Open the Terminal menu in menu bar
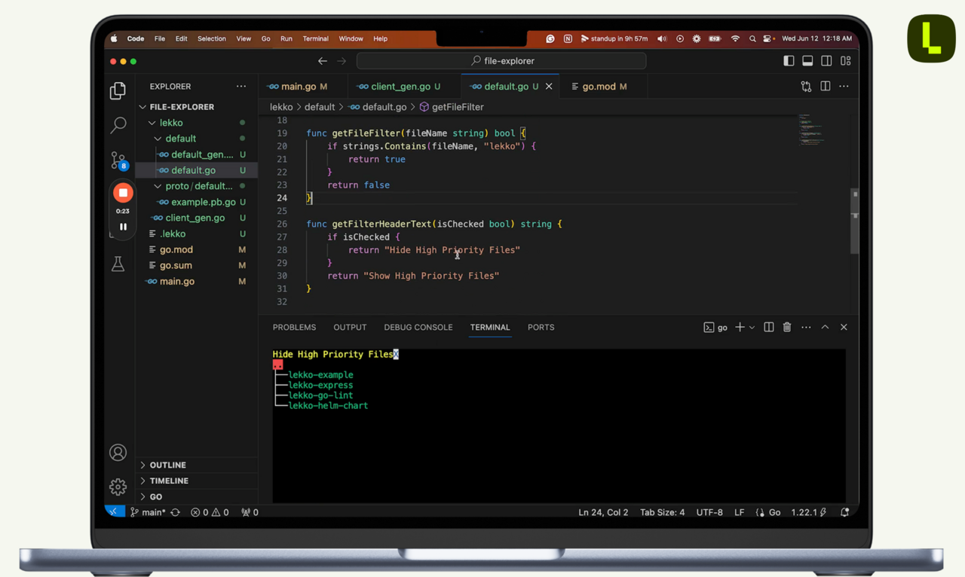The image size is (965, 577). click(x=315, y=38)
